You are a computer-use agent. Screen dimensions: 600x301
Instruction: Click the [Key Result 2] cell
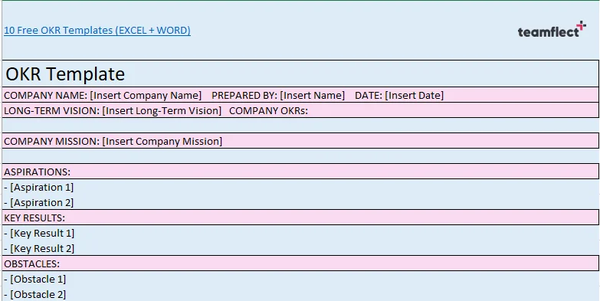coord(300,248)
